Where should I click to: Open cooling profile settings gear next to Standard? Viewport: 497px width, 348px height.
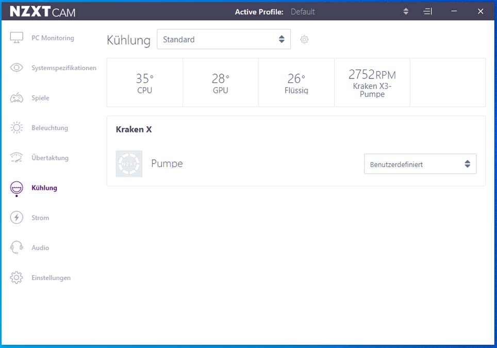(304, 39)
